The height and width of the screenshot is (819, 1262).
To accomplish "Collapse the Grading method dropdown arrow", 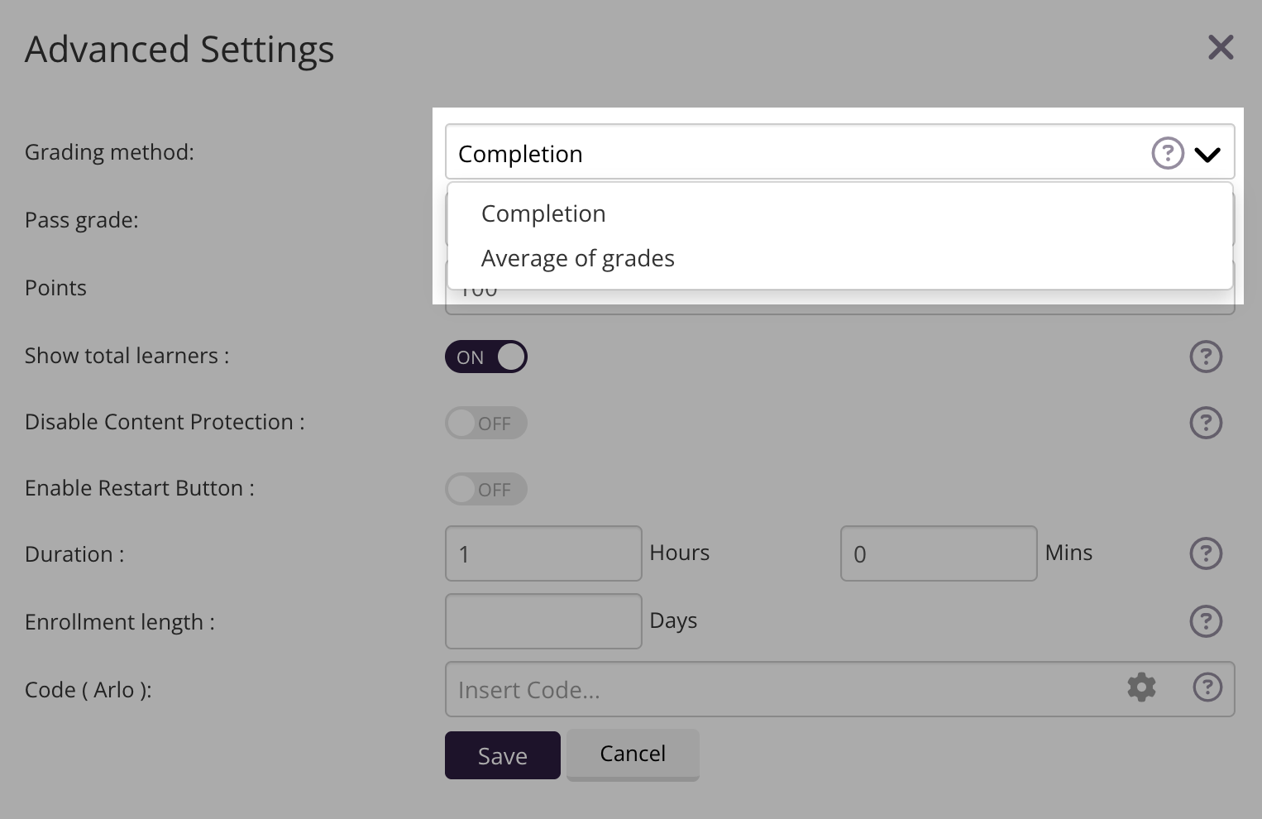I will tap(1207, 154).
